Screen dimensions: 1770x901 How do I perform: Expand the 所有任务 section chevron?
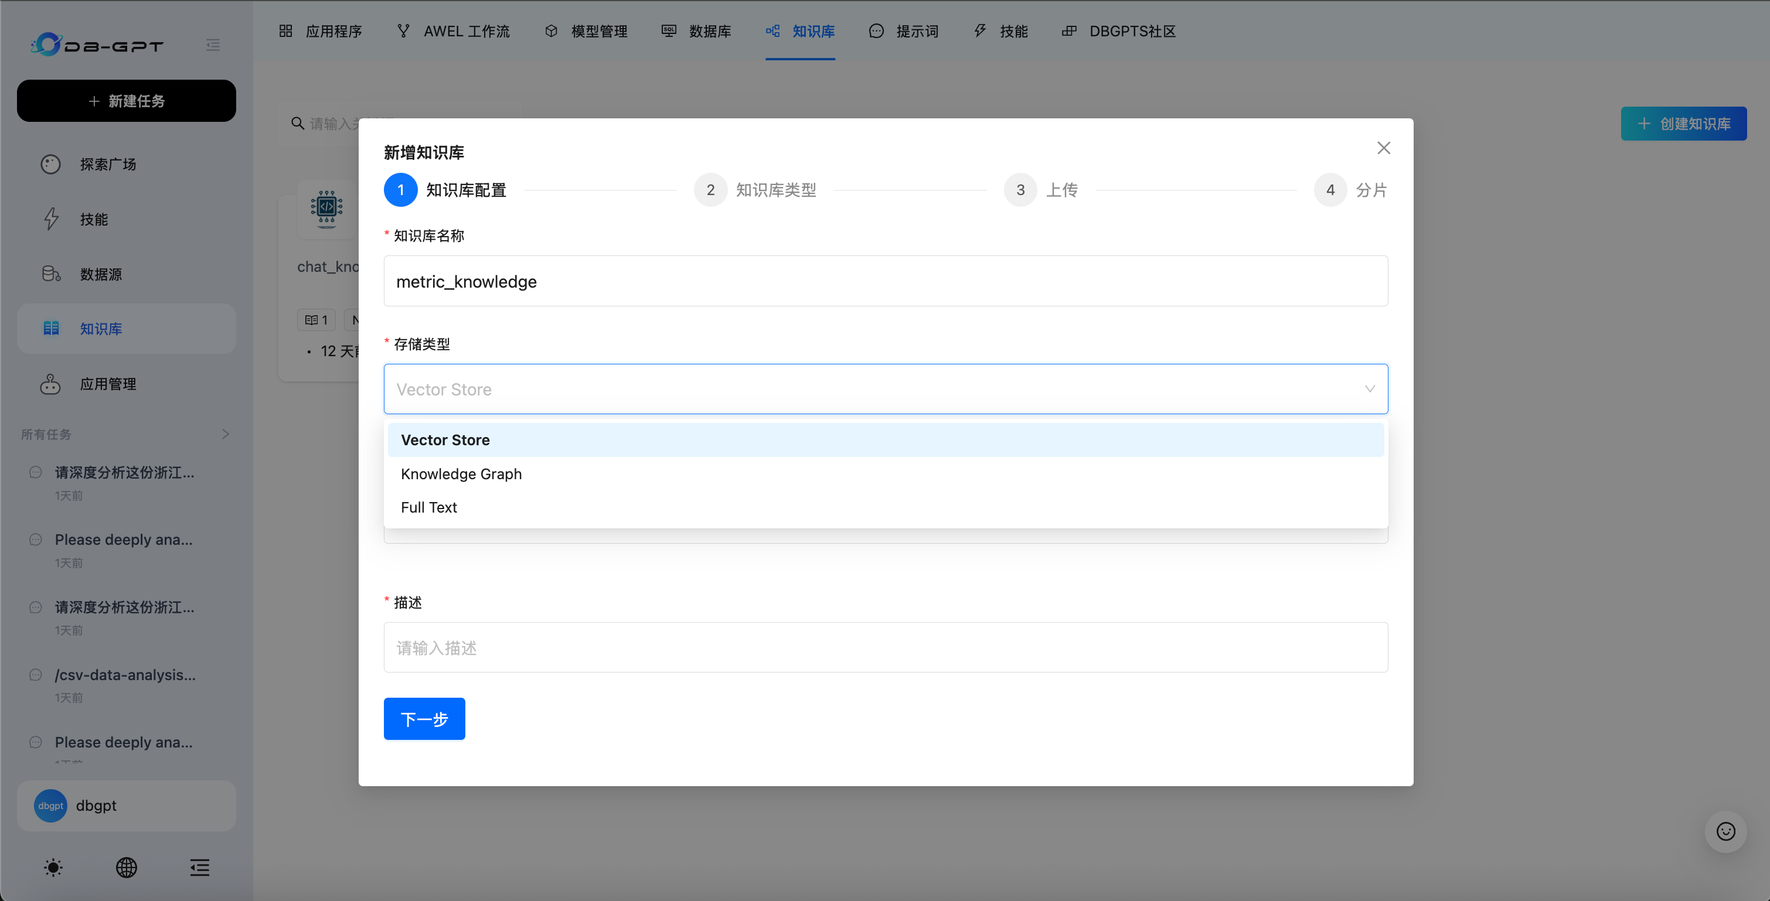226,434
